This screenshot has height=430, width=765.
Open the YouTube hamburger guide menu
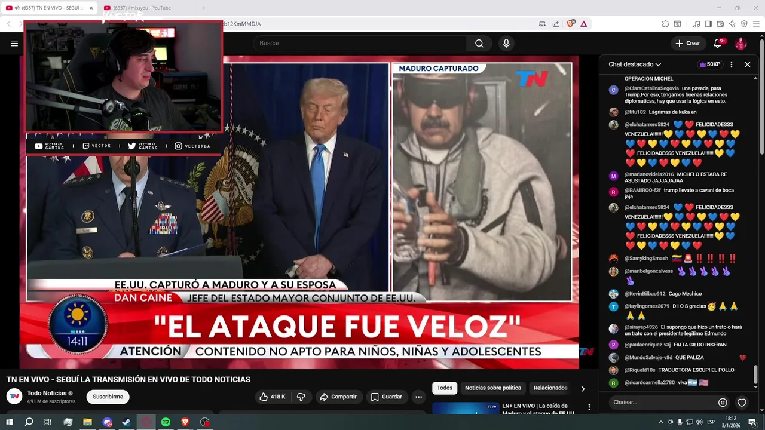pos(14,43)
